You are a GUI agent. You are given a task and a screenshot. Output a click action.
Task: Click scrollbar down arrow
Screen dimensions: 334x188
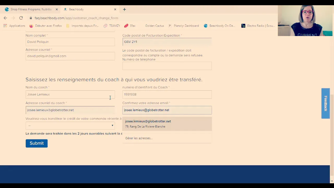[332, 181]
